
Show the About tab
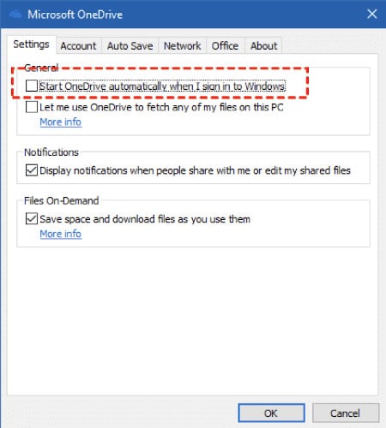click(263, 46)
